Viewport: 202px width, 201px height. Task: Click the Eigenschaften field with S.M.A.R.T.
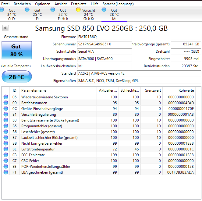(139, 81)
